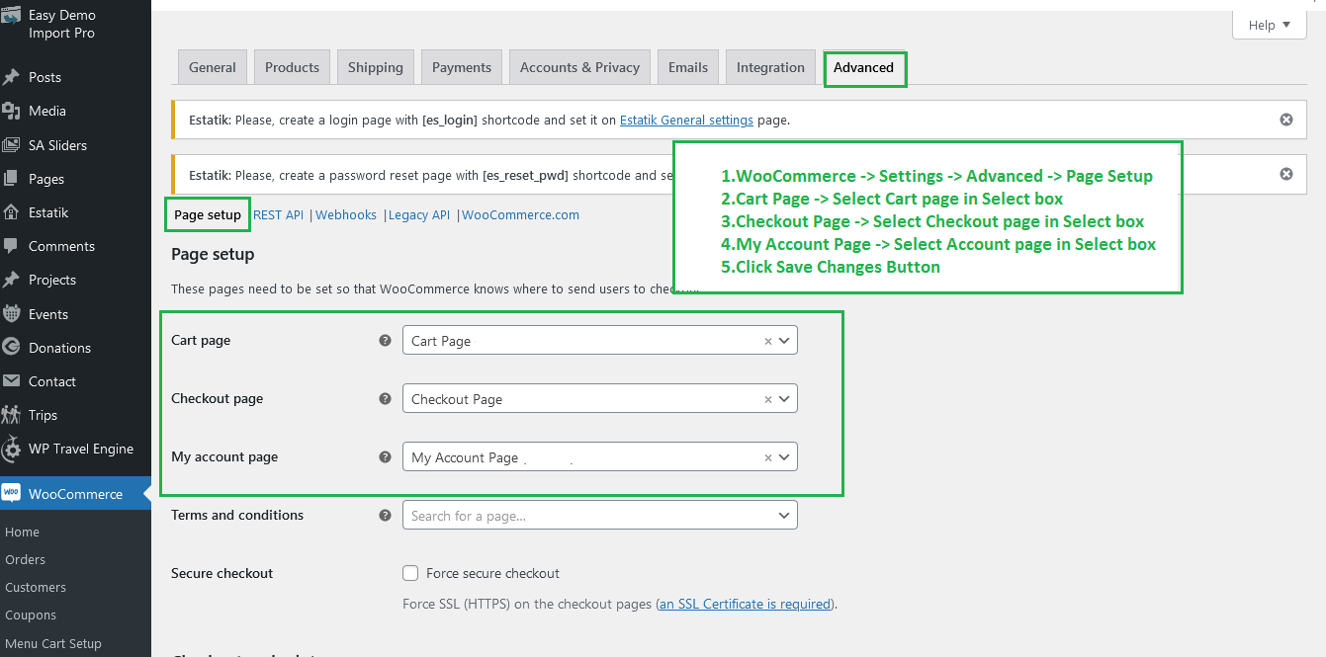
Task: Click the Projects pin icon
Action: point(12,280)
